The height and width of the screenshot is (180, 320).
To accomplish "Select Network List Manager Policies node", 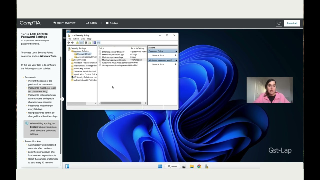I will tap(85, 65).
